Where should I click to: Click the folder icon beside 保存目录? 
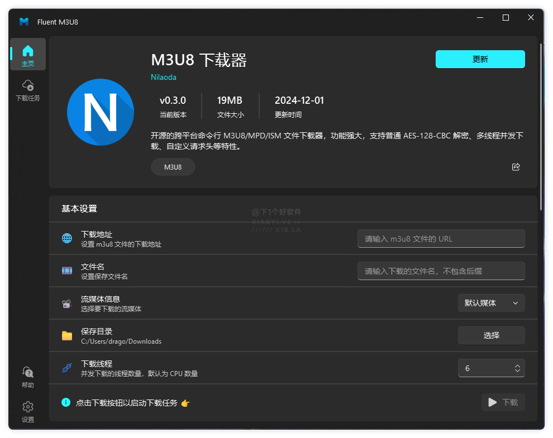click(67, 335)
